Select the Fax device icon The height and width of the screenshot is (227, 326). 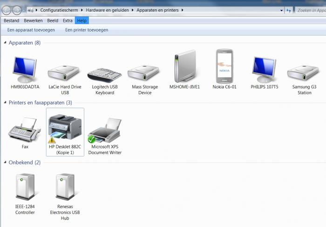pyautogui.click(x=25, y=130)
